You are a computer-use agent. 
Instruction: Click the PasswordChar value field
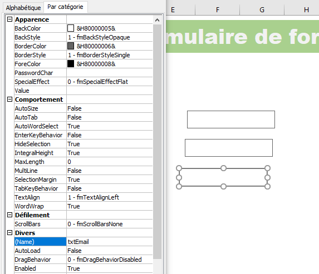(110, 73)
